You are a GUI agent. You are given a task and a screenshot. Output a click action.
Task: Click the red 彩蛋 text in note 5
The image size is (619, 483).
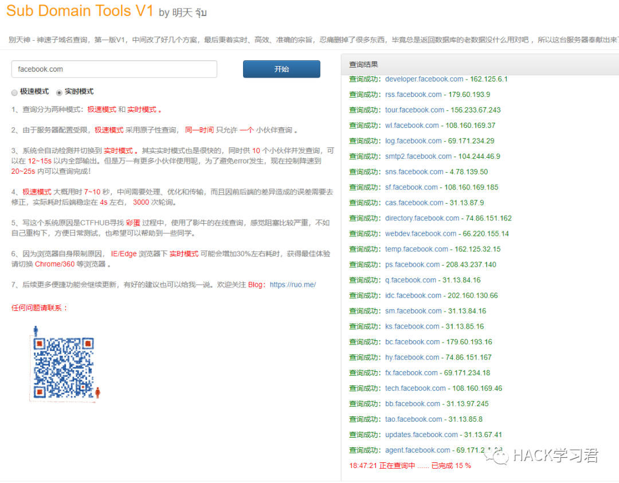point(133,223)
